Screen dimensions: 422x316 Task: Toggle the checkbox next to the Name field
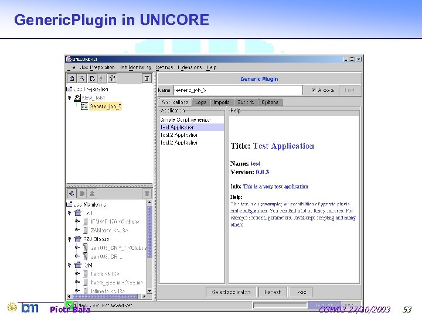[314, 90]
